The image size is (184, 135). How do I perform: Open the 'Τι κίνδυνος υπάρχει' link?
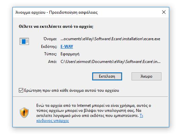[x=52, y=121]
